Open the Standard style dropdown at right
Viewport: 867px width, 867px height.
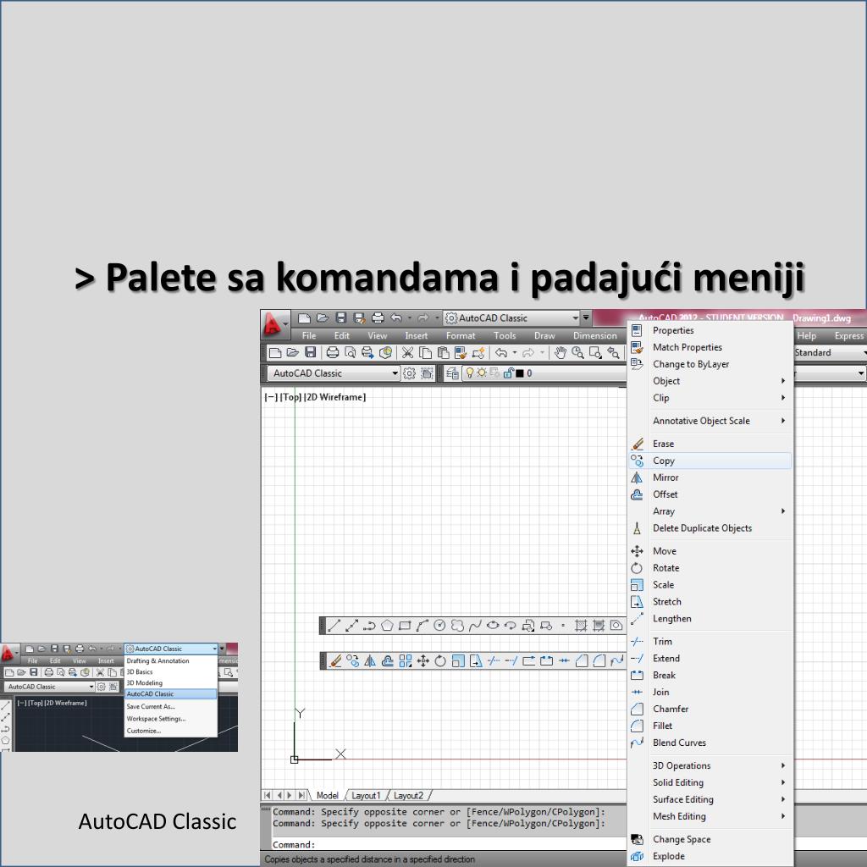click(x=830, y=353)
